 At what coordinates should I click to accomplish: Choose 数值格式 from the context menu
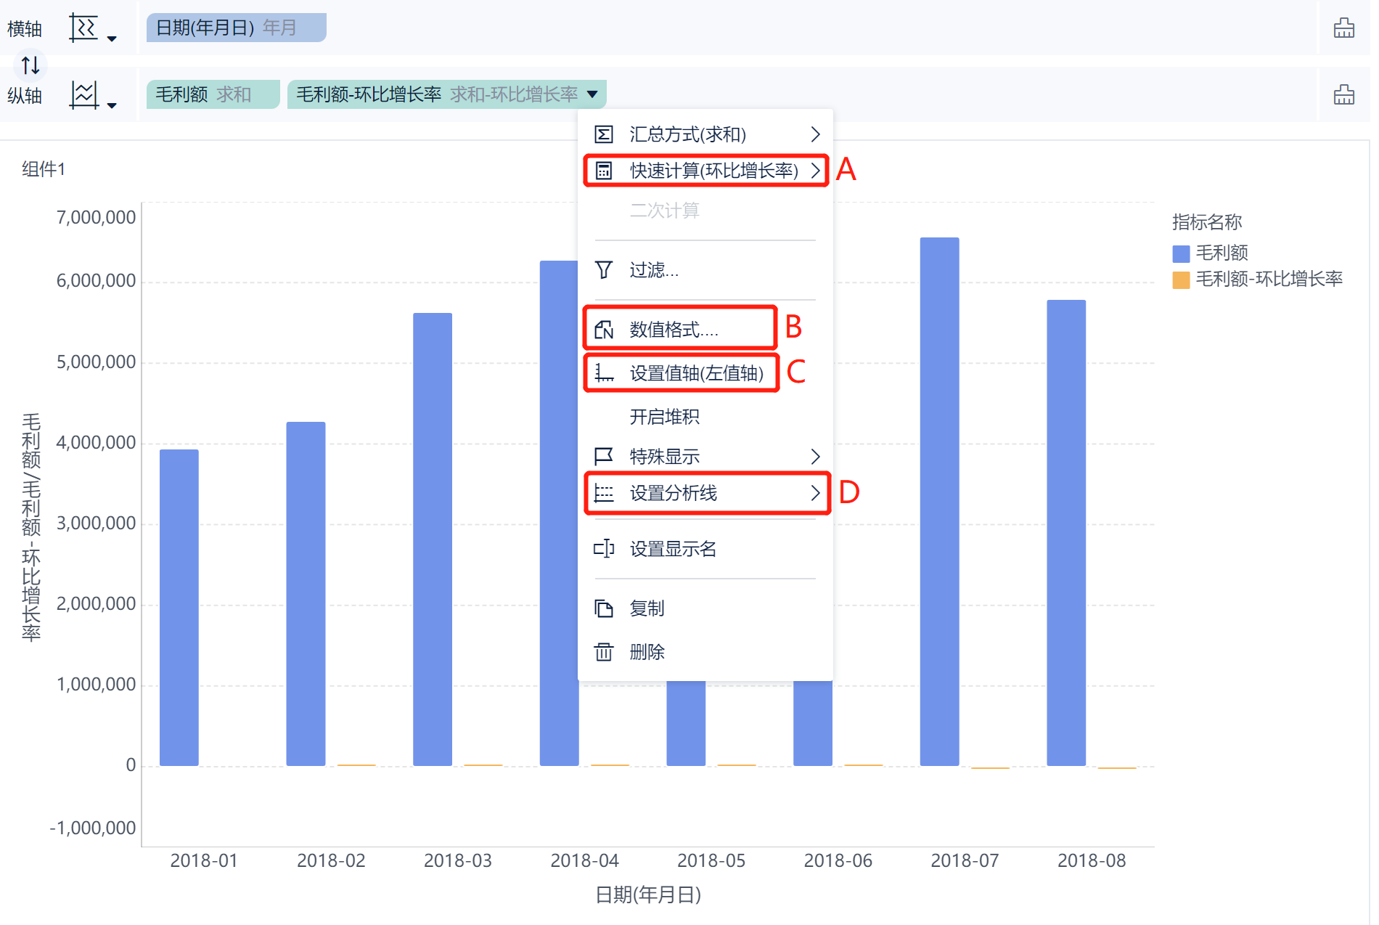(x=673, y=330)
